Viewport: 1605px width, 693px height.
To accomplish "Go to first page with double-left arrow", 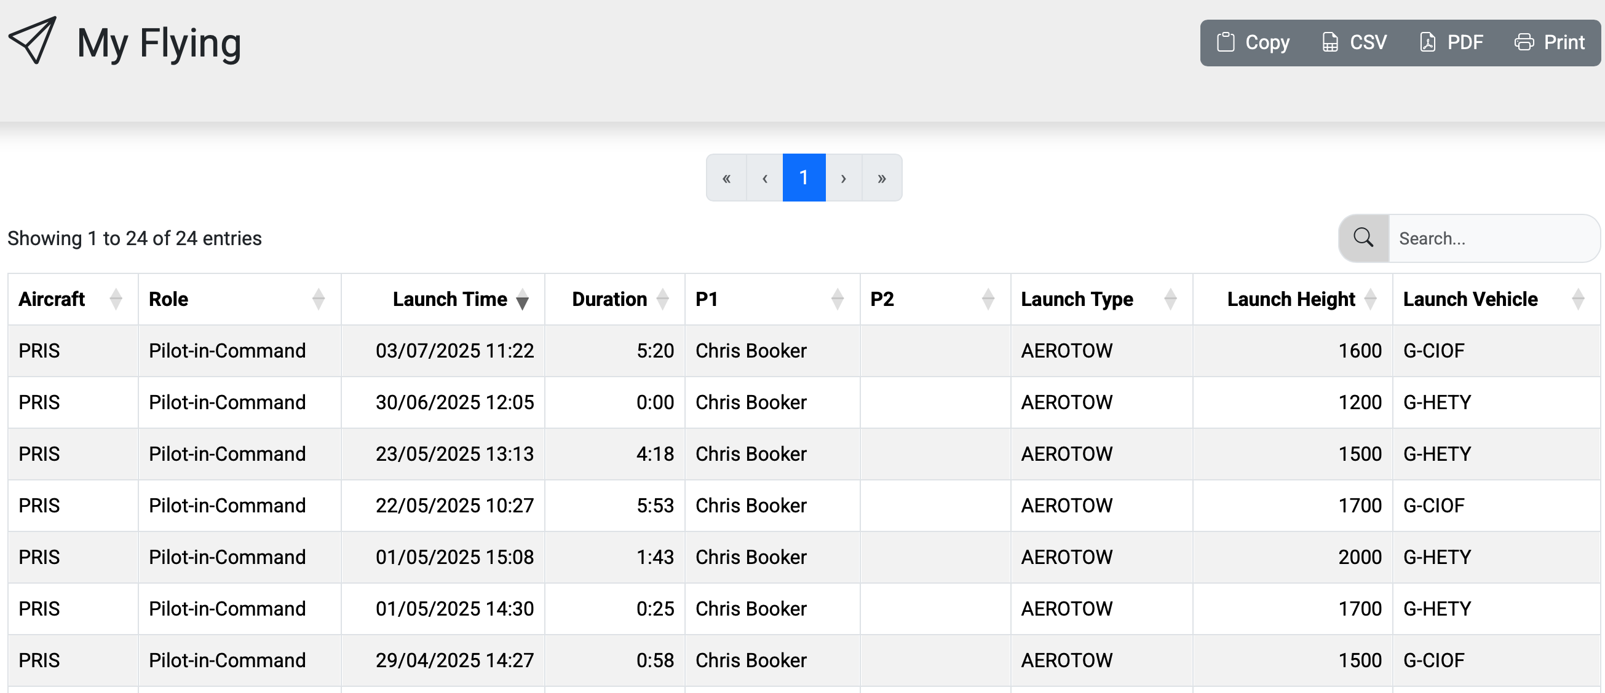I will point(726,178).
